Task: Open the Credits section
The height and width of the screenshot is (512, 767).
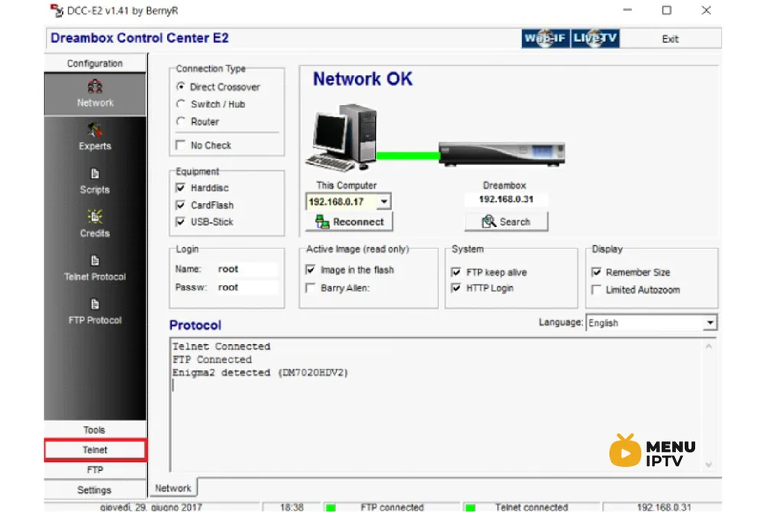Action: coord(95,225)
